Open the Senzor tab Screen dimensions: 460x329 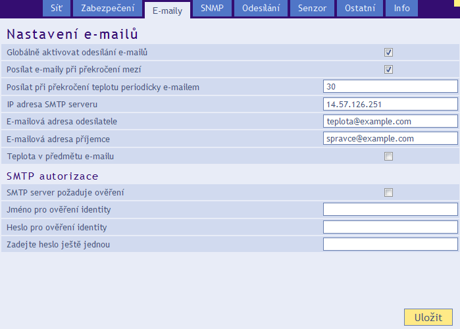pos(312,8)
